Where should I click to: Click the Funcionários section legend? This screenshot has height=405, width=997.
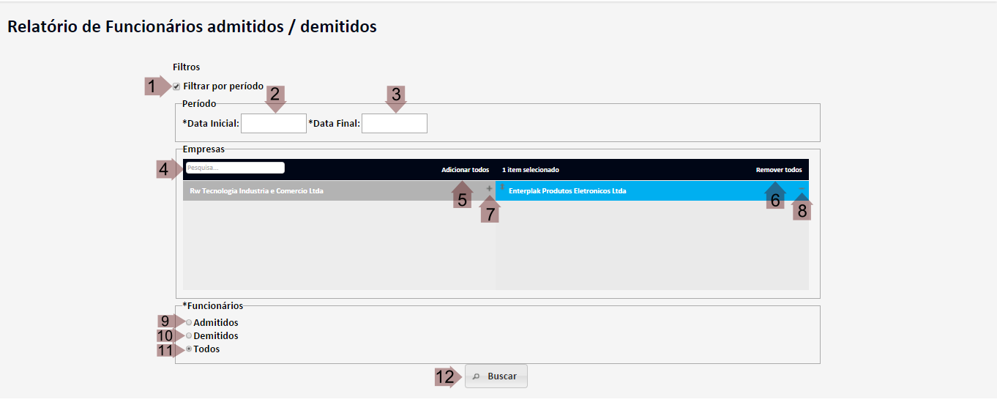[212, 305]
